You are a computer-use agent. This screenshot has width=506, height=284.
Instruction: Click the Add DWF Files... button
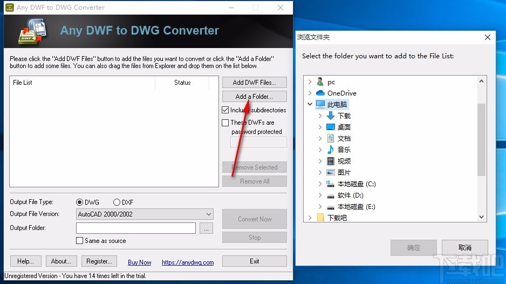(x=254, y=83)
